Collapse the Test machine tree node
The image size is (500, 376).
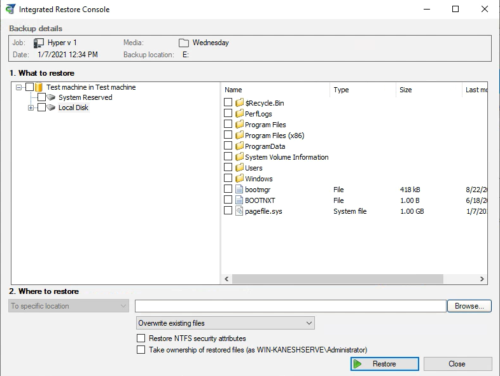[x=19, y=87]
